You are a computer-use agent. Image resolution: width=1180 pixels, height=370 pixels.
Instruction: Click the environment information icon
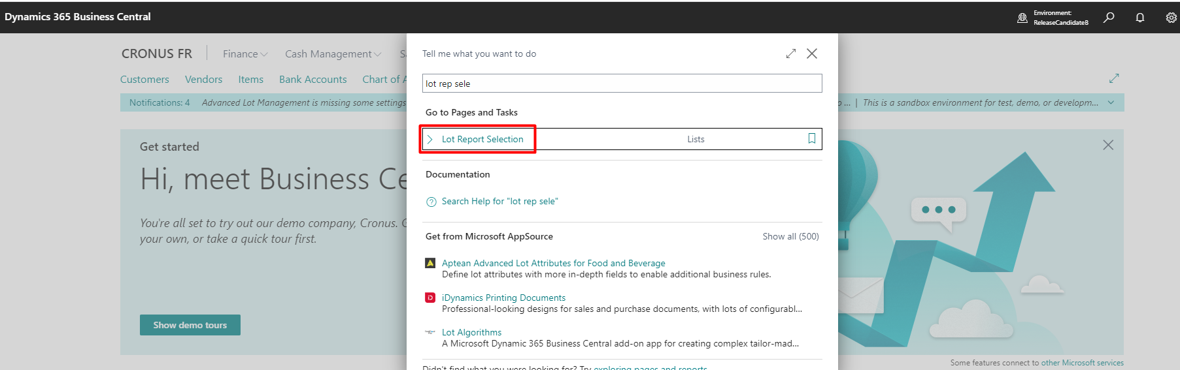1022,18
